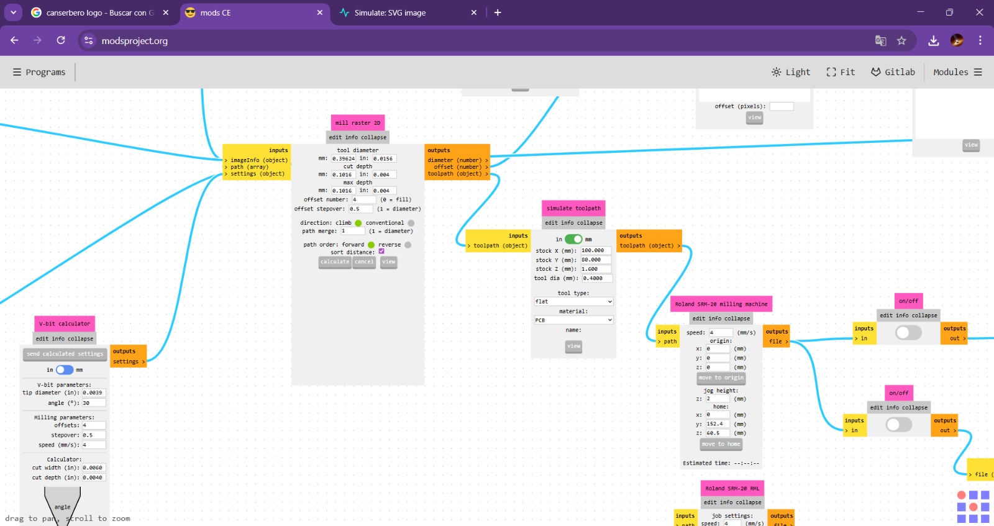Bookmark this page with the star
Image resolution: width=994 pixels, height=526 pixels.
pos(901,40)
